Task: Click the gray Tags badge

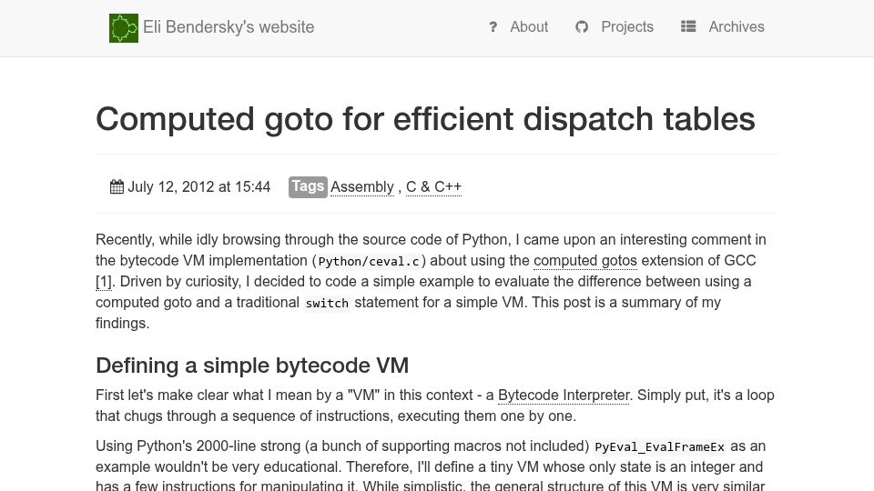Action: coord(308,186)
